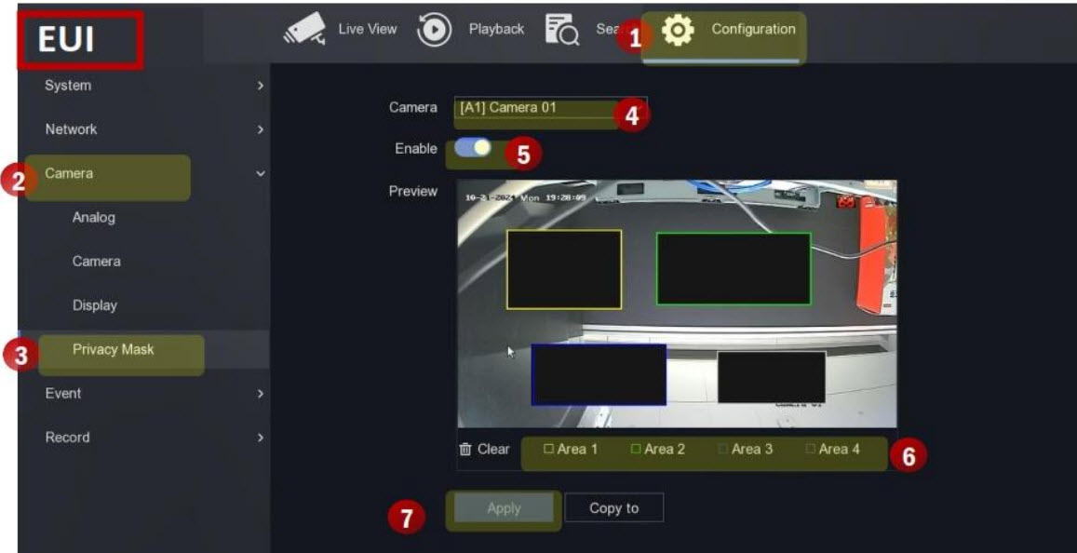Click the Search magnifier document icon
Viewport: 1077px width, 553px height.
point(562,30)
